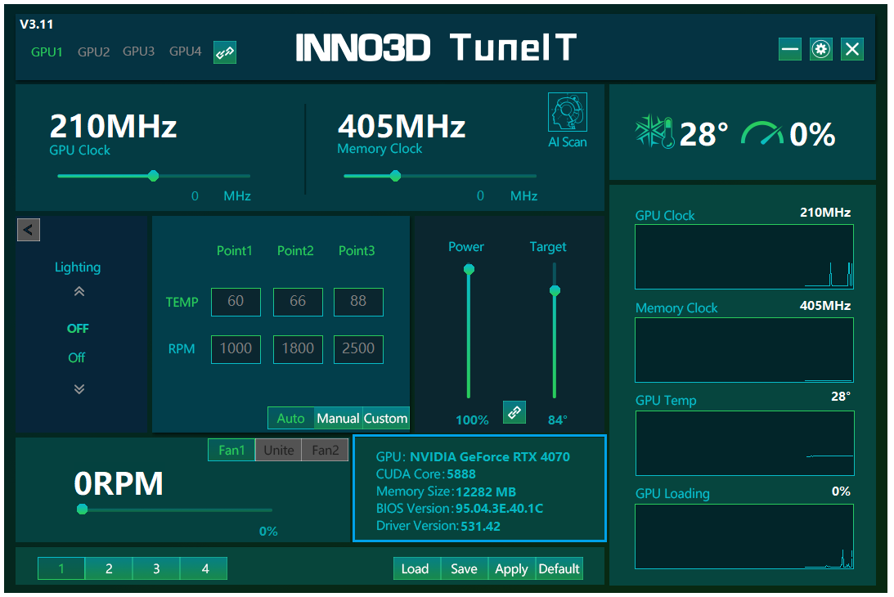The height and width of the screenshot is (597, 894).
Task: Click NVIDIA GeForce RTX 4070 name
Action: (490, 456)
